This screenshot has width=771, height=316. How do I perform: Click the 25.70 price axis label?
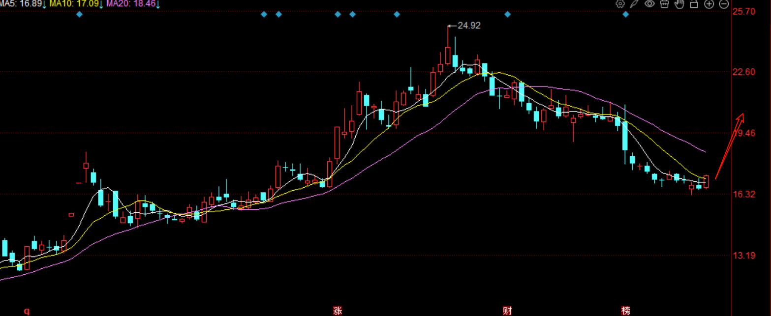click(744, 11)
